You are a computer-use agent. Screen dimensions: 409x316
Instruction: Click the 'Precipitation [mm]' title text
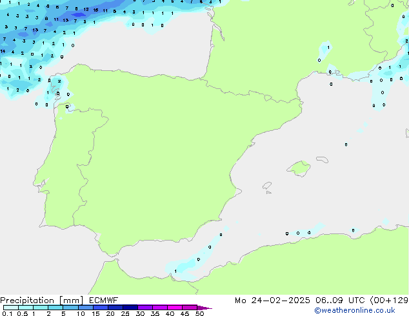(x=41, y=301)
